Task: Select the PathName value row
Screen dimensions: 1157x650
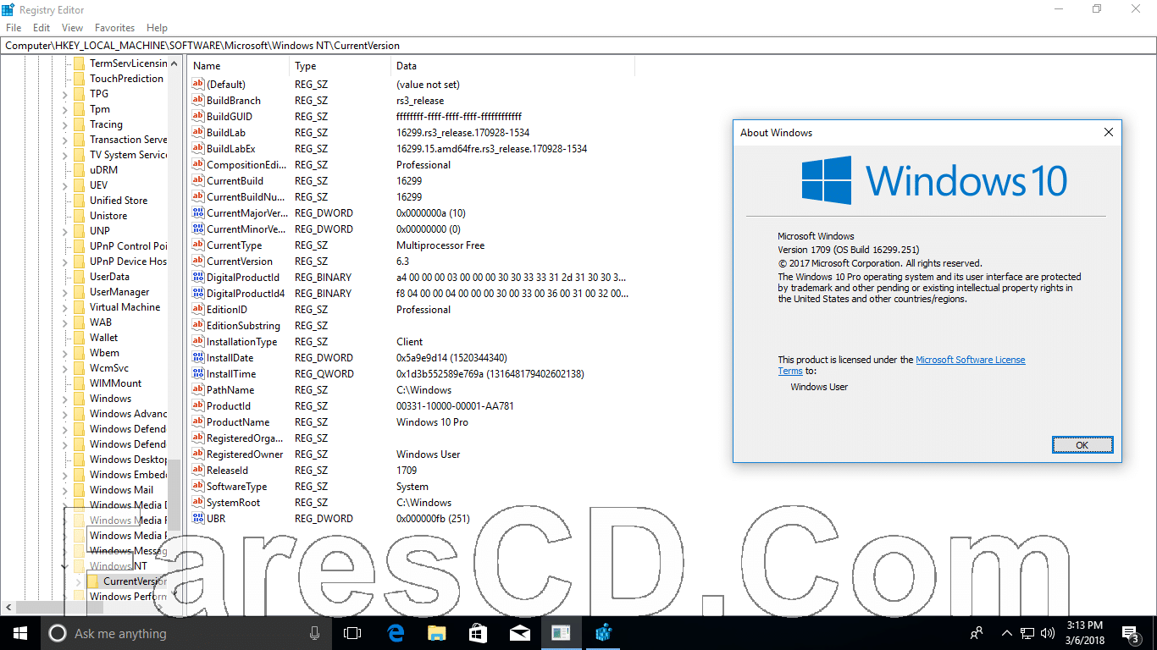Action: (x=412, y=390)
